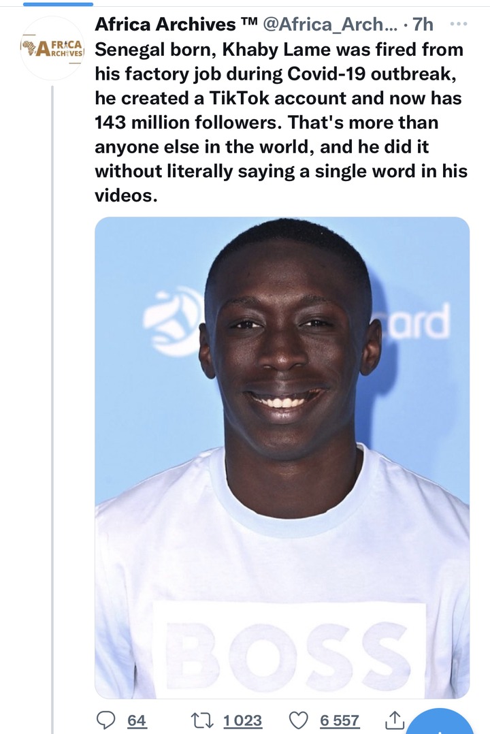Viewport: 490px width, 734px height.
Task: View the 6 557 likes count
Action: click(x=340, y=720)
